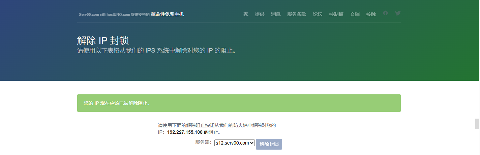Follow the hostUNO.com link in header

(118, 14)
